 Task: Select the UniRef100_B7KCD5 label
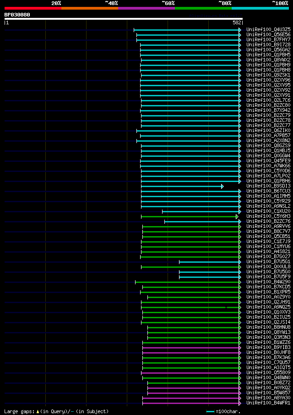tap(268, 287)
